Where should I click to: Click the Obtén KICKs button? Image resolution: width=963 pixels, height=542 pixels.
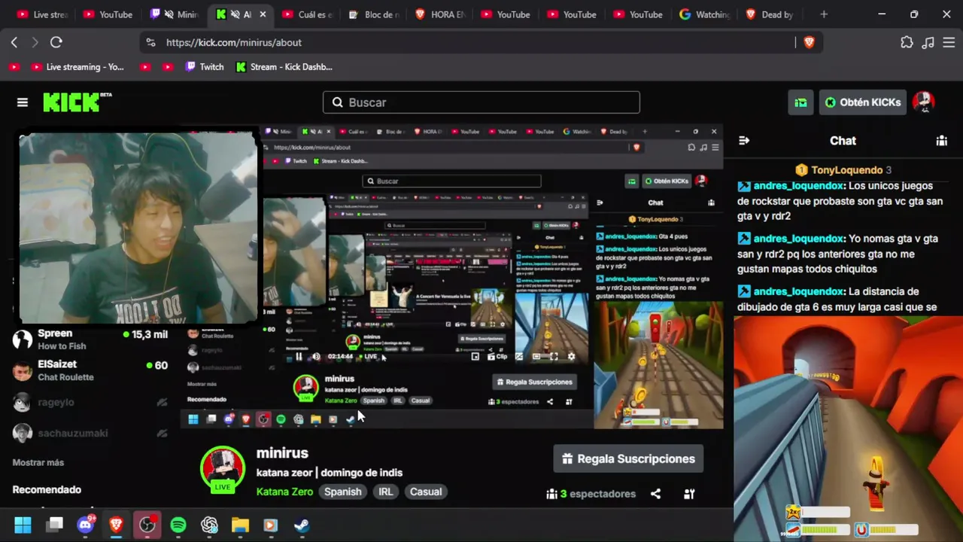(x=863, y=102)
